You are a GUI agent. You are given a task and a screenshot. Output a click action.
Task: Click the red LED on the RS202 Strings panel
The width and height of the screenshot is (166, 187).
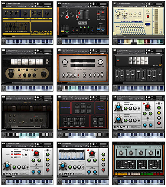(118, 60)
